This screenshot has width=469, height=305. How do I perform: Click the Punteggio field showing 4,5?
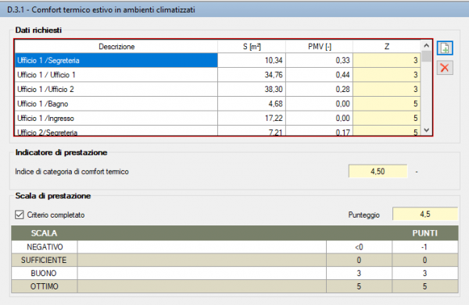tap(425, 214)
